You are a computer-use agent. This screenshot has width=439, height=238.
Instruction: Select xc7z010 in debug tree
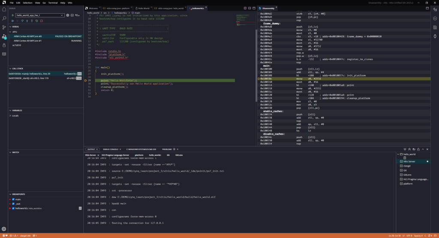(17, 45)
